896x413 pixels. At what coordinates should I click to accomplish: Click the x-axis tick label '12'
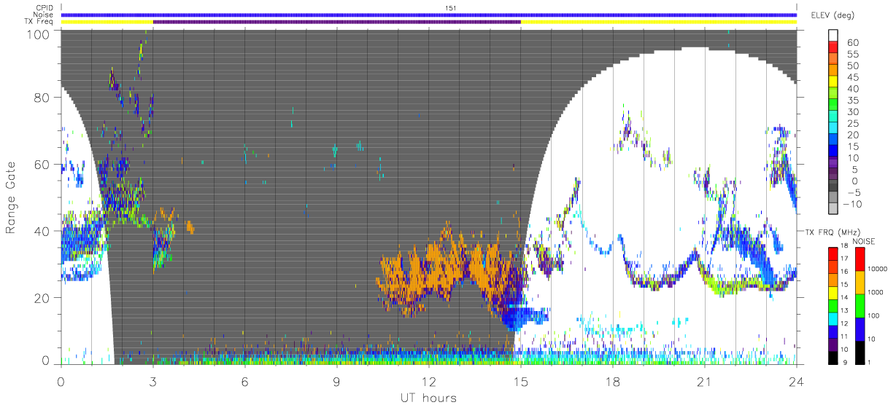428,382
